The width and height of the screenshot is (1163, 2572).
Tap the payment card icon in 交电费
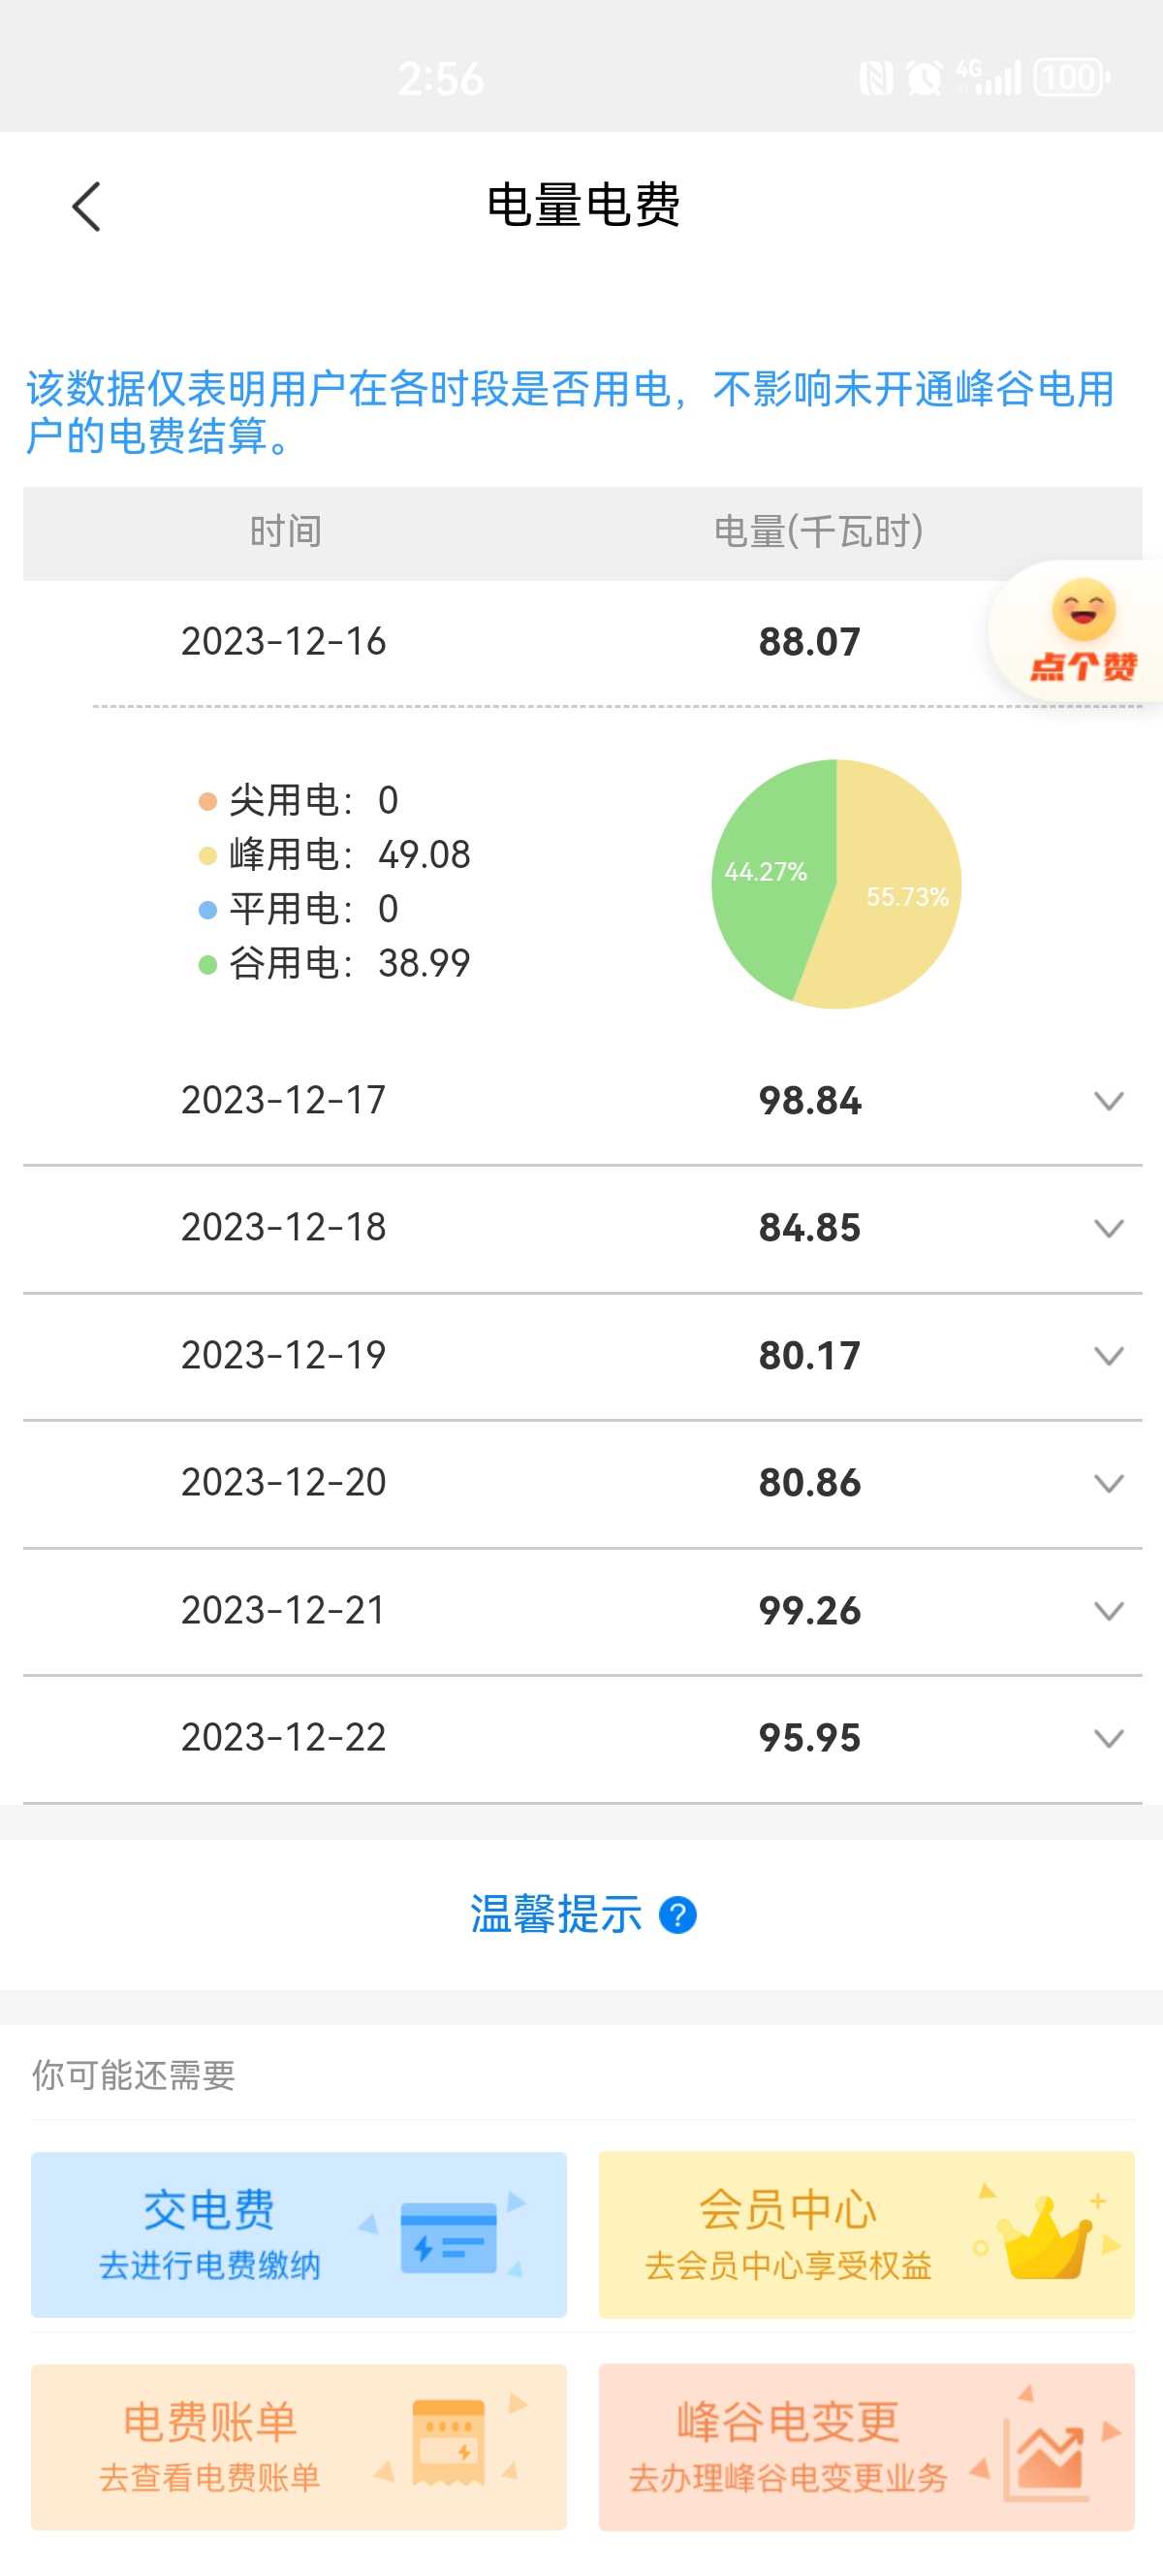click(448, 2237)
